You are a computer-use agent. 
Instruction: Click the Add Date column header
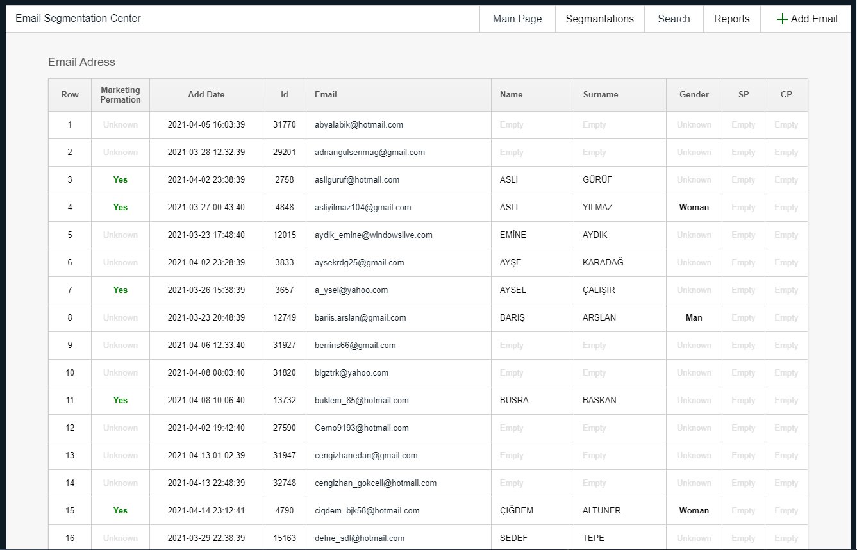(x=206, y=95)
